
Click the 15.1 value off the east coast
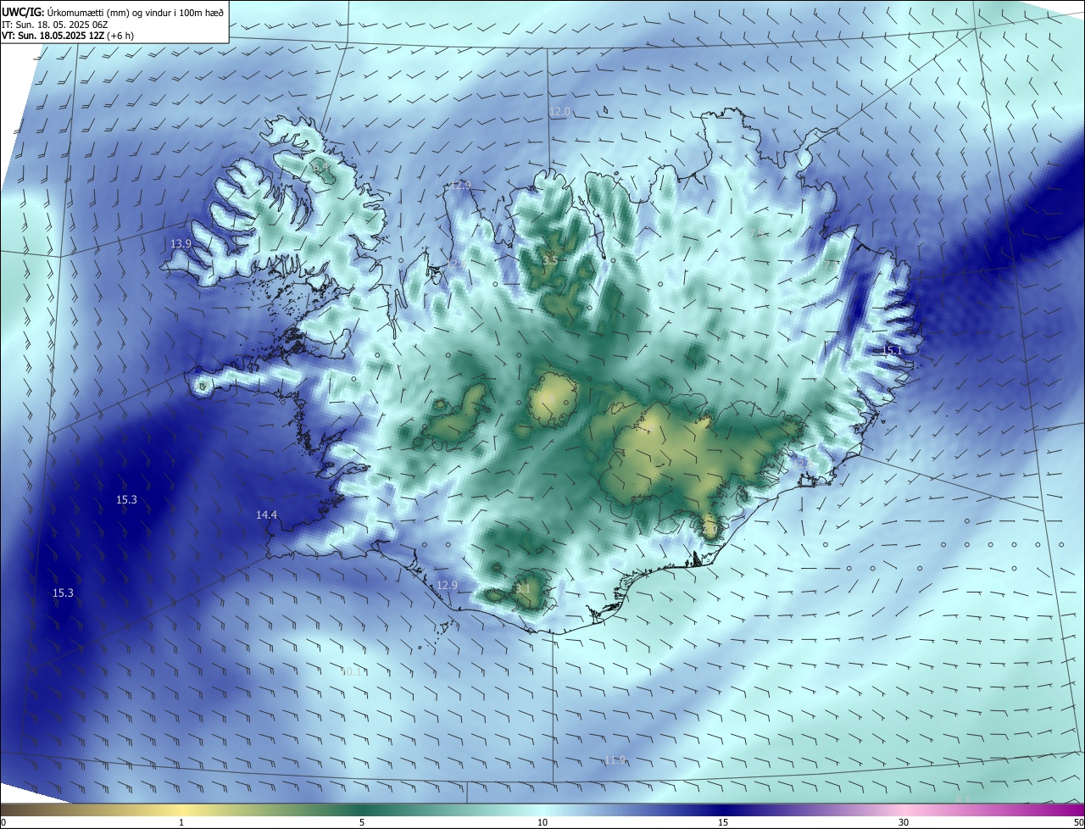point(893,351)
